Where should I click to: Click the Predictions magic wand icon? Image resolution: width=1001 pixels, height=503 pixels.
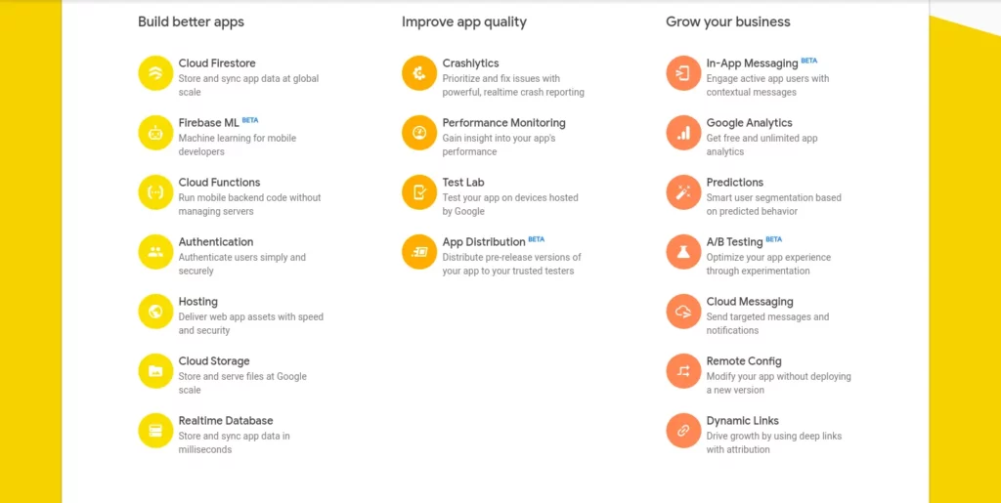[x=683, y=192]
